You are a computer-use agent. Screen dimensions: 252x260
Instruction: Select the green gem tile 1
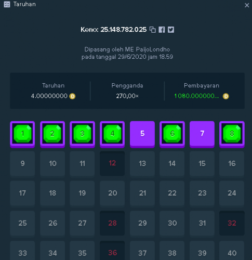coord(22,134)
